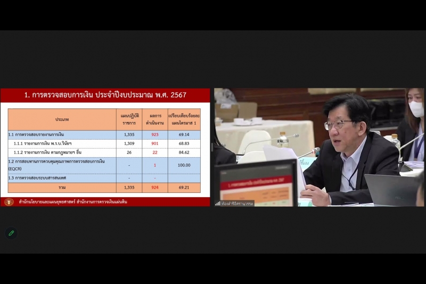The height and width of the screenshot is (284, 426).
Task: Select row 1.1.2 รายงานการเงิน ตามกฎหมายฯ อื่น
Action: 51,152
